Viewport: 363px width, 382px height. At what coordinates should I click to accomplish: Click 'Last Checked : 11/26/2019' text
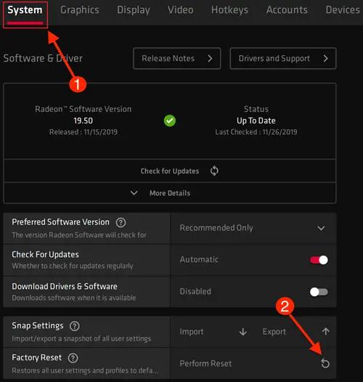(256, 132)
